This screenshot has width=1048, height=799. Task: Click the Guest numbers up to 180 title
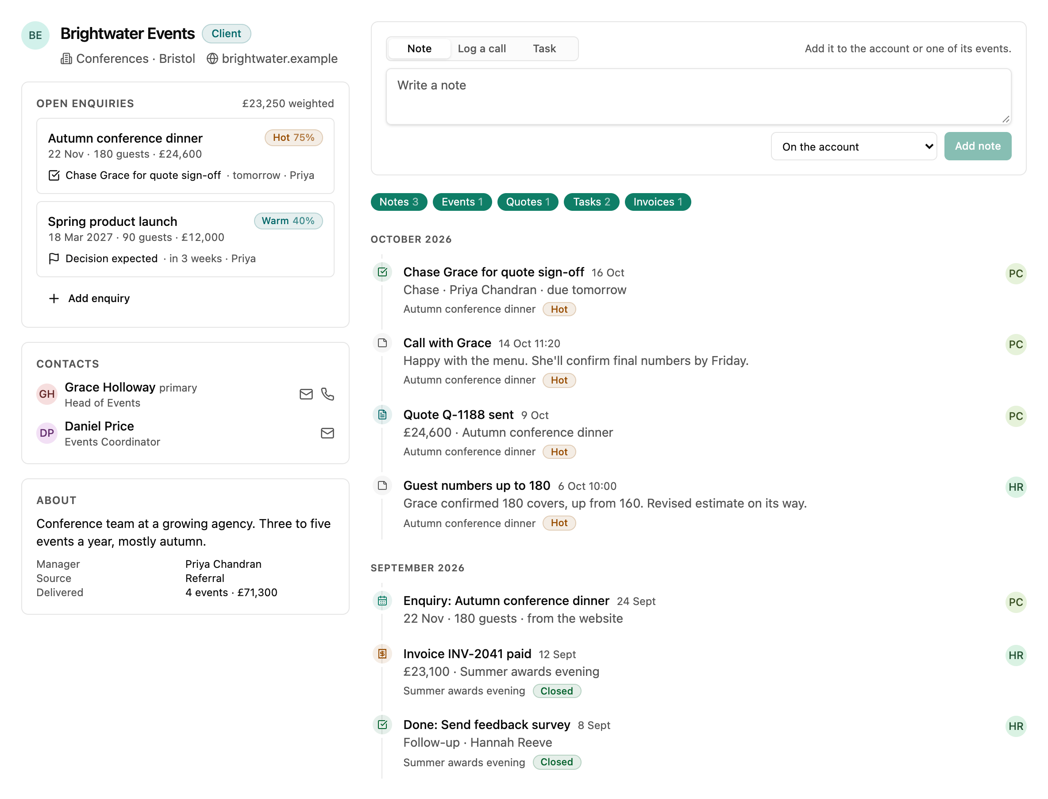pyautogui.click(x=477, y=485)
